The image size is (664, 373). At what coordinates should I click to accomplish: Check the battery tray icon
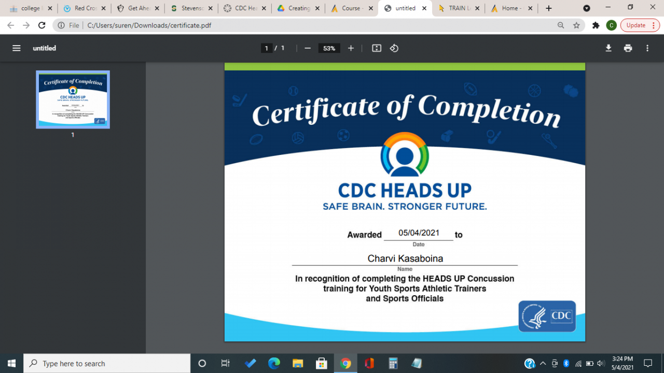pos(589,363)
